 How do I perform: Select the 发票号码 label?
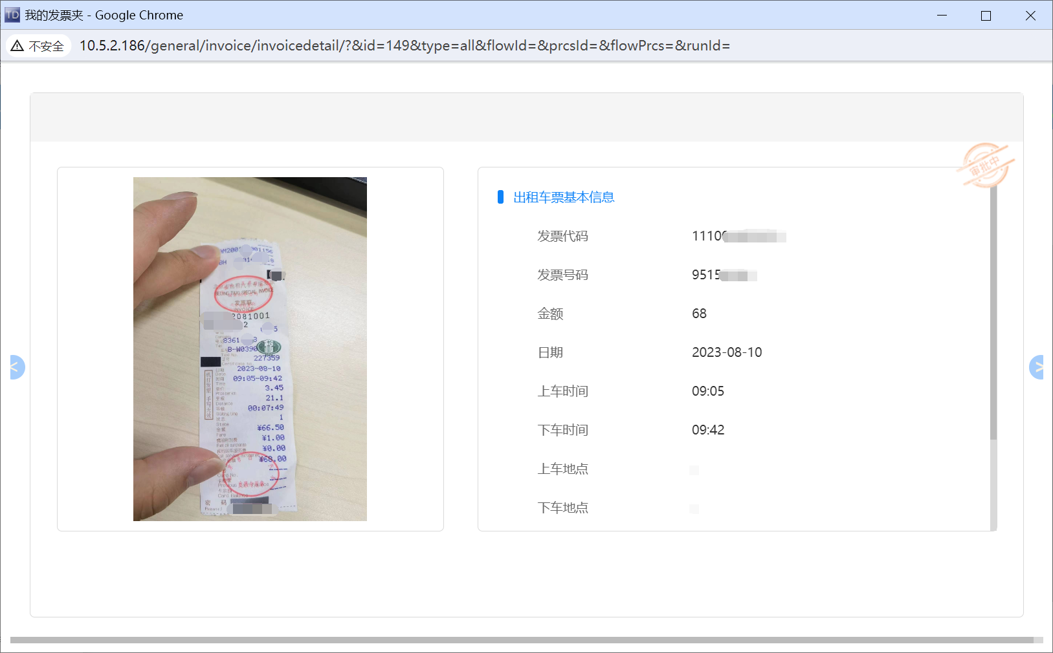pos(562,275)
